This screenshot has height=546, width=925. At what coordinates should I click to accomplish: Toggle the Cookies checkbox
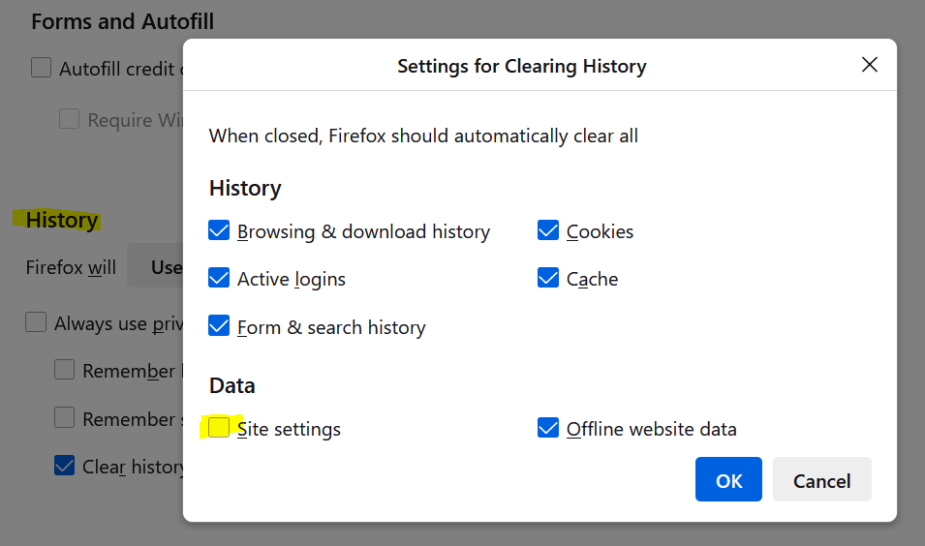[x=548, y=231]
